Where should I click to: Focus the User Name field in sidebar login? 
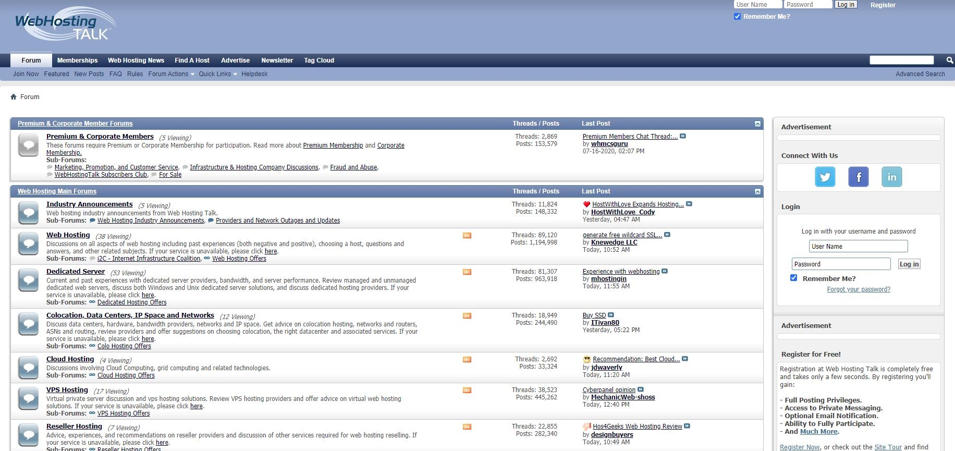858,247
